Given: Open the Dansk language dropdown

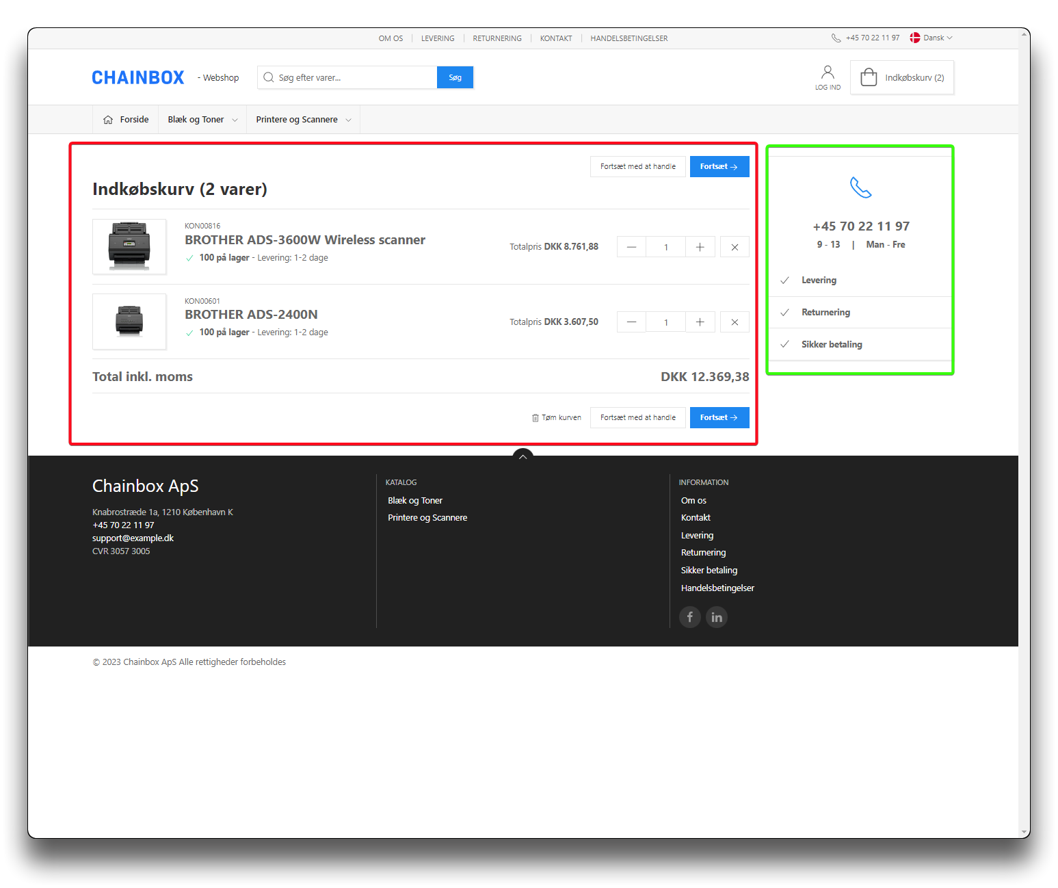Looking at the screenshot, I should tap(931, 38).
